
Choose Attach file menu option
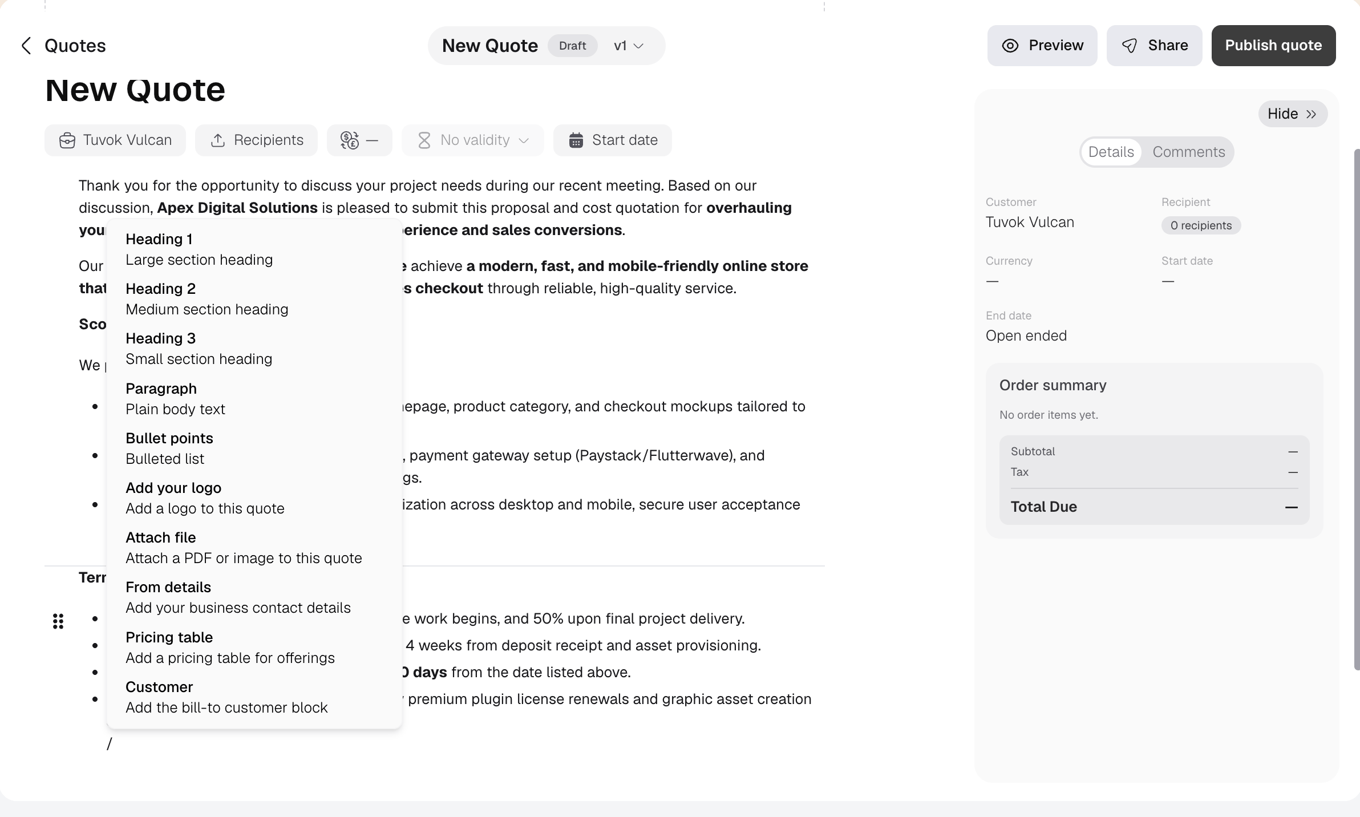pos(254,548)
